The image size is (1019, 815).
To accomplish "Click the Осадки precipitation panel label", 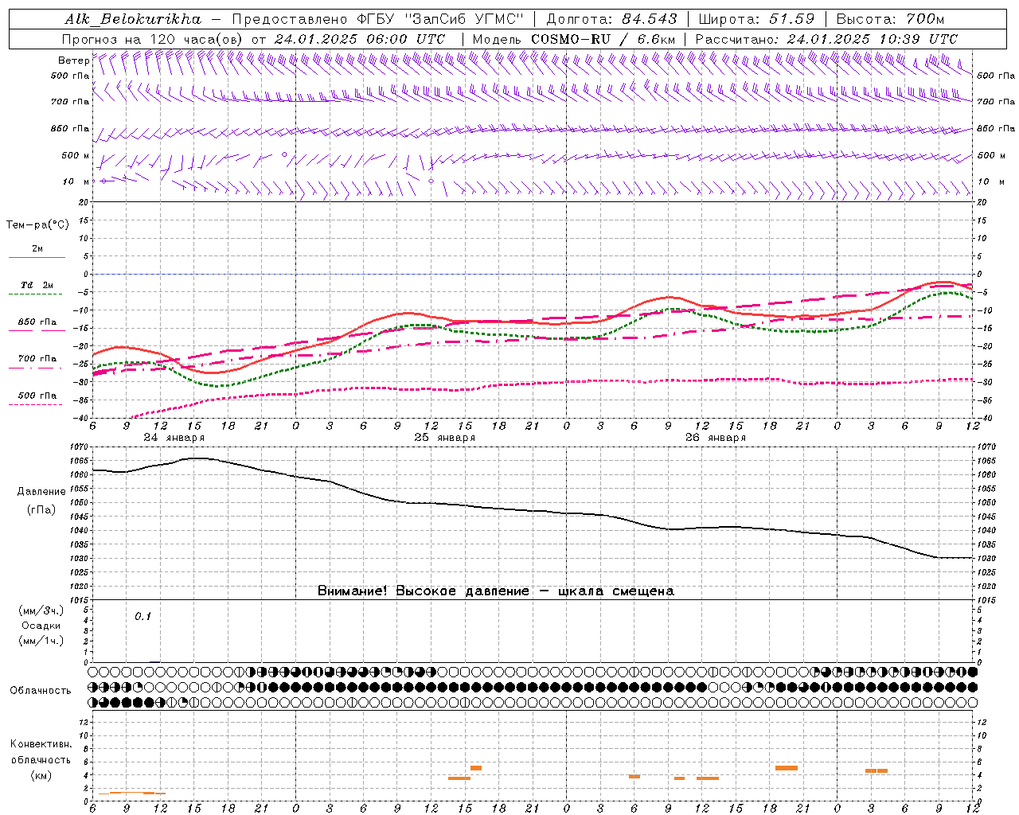I will coord(42,626).
